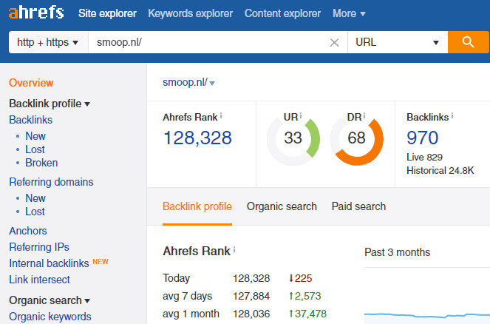The height and width of the screenshot is (324, 490).
Task: Click the Live 829 text
Action: [424, 157]
